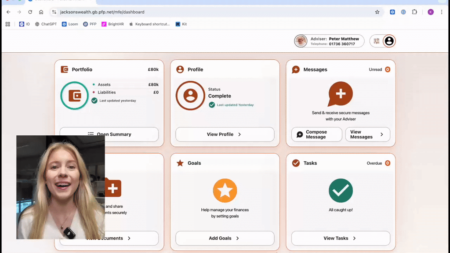Open the Chrome three-dot menu
The height and width of the screenshot is (253, 450).
coord(442,12)
